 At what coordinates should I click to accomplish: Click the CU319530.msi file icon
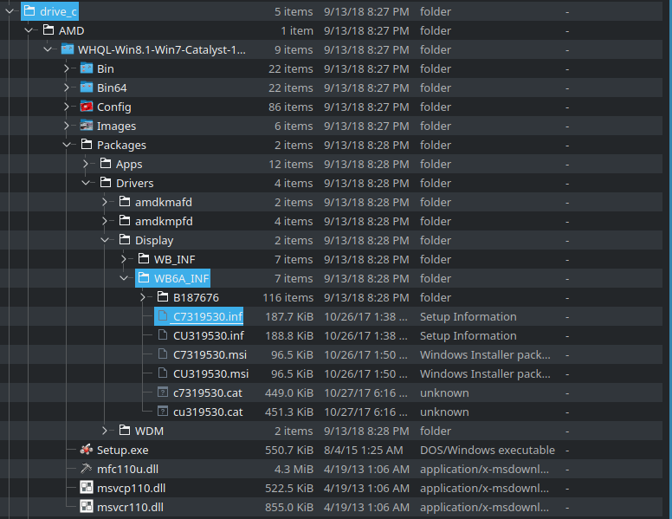(x=163, y=373)
